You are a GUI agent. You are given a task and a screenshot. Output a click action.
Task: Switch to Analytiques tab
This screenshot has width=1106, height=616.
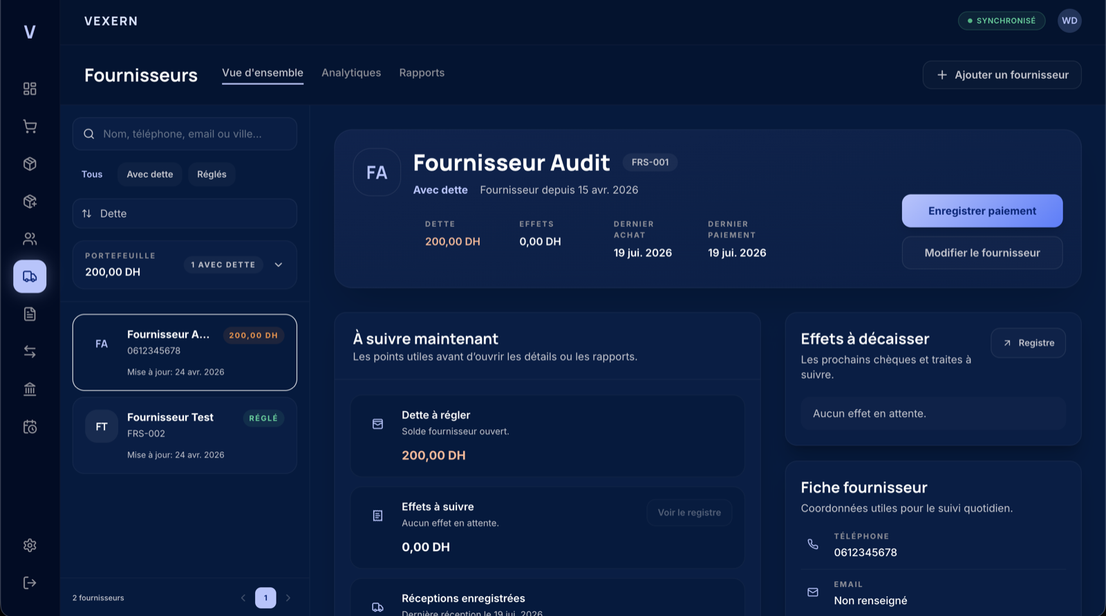pyautogui.click(x=351, y=73)
